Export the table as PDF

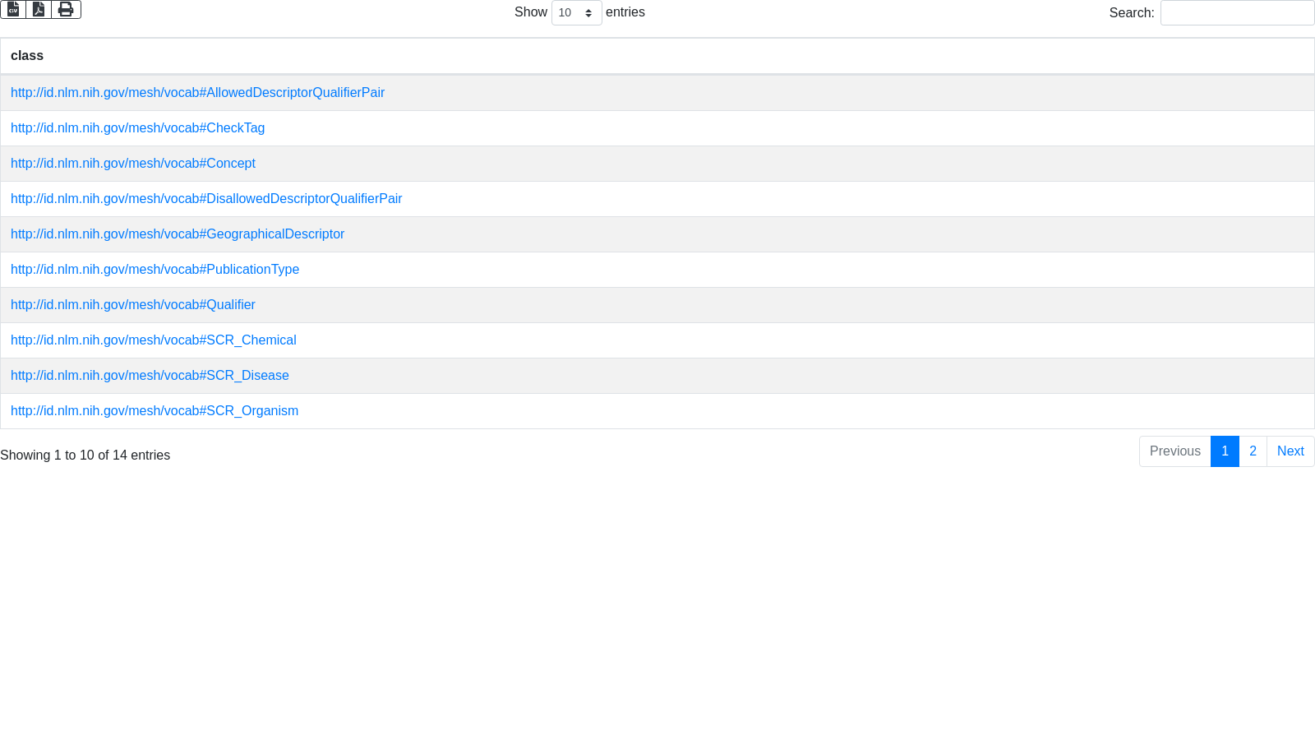(x=39, y=9)
